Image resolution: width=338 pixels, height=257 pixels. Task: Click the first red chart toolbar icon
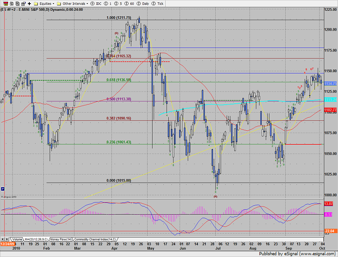pos(6,4)
